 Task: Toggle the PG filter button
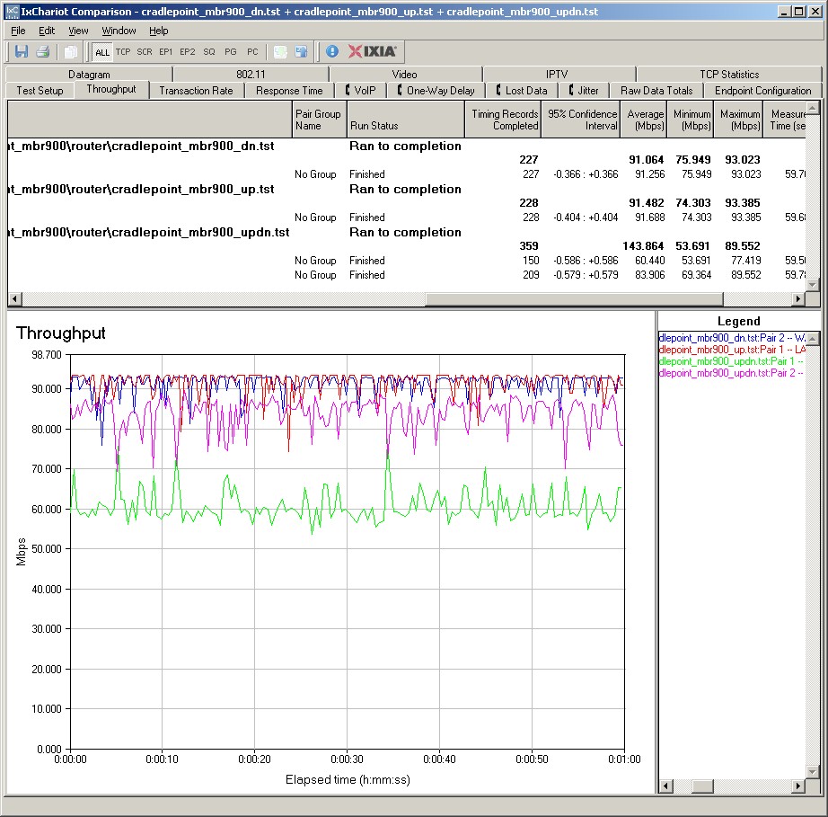(231, 52)
